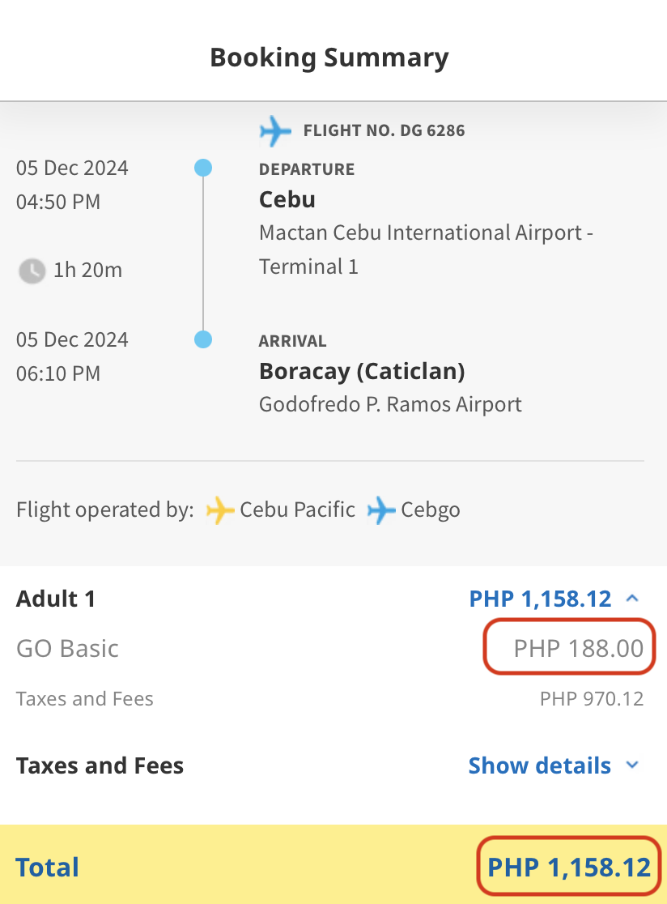
Task: Click the Boracay (Caticlan) arrival name
Action: pos(362,371)
